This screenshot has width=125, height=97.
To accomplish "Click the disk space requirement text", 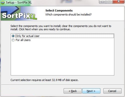I will [44, 80].
